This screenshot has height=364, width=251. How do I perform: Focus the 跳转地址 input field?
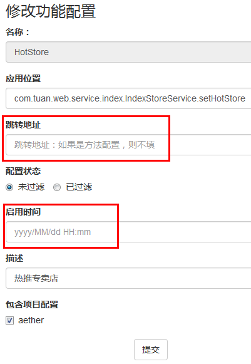pyautogui.click(x=128, y=145)
